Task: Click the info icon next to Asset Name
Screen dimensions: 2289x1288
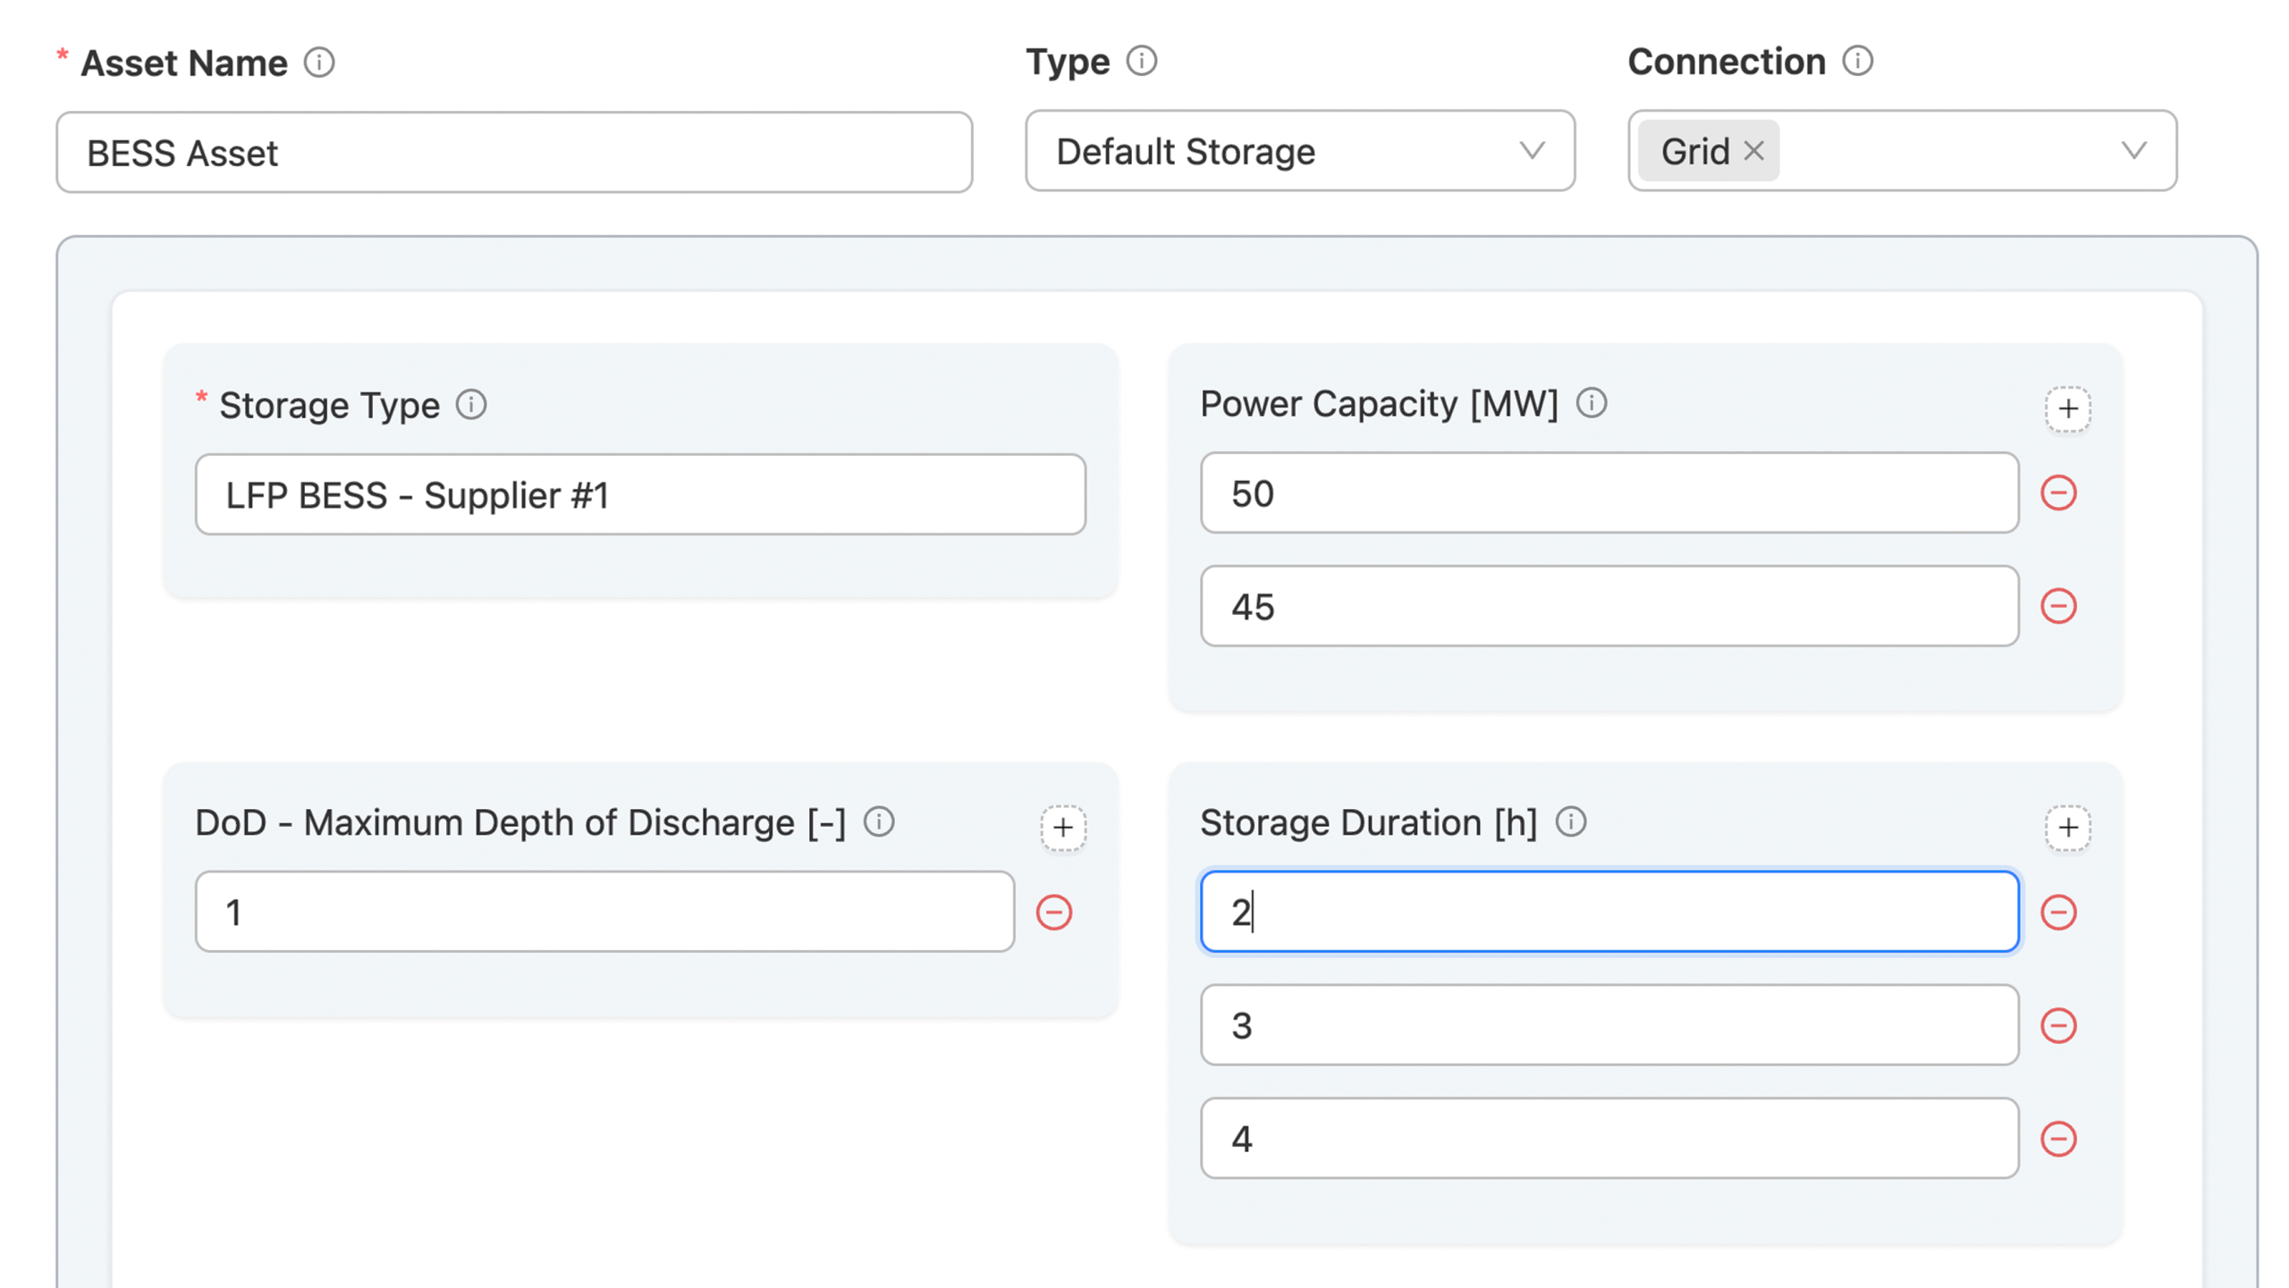Action: coord(319,63)
